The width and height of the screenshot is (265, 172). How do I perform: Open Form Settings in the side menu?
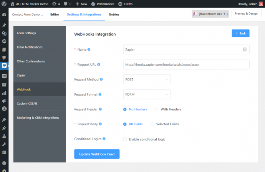coord(40,33)
